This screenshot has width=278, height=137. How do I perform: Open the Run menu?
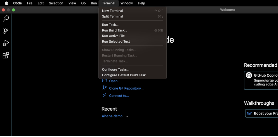tap(94, 3)
